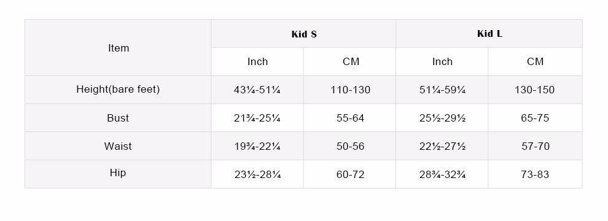Click the 43¼-51¼ height inch cell

pos(257,90)
